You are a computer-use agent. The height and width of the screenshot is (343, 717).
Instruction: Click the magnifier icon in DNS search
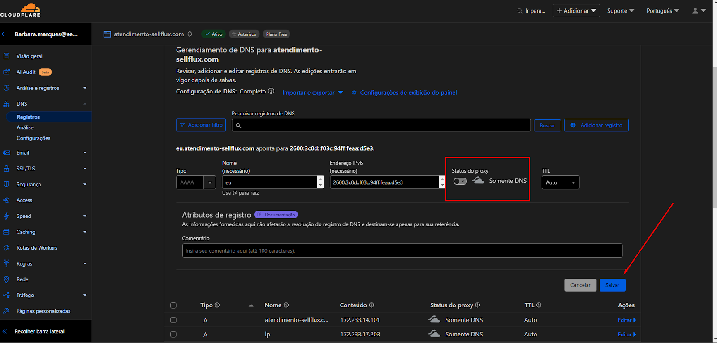pos(238,126)
